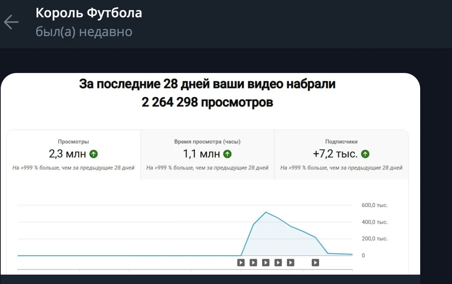Image resolution: width=452 pixels, height=284 pixels.
Task: Select the Время просмотра (часы) tab
Action: (x=207, y=155)
